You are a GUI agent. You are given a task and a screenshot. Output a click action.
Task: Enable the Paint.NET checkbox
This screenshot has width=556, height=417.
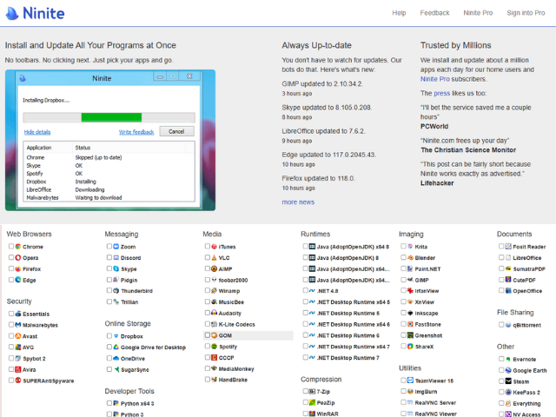point(403,268)
